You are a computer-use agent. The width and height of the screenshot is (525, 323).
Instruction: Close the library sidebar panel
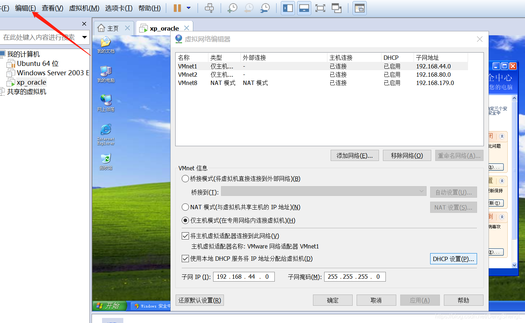pyautogui.click(x=84, y=24)
